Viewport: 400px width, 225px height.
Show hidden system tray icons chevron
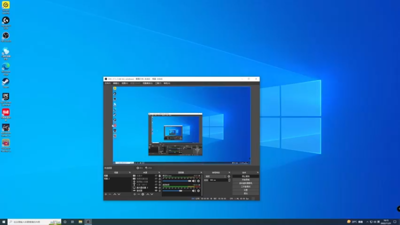[x=367, y=222]
